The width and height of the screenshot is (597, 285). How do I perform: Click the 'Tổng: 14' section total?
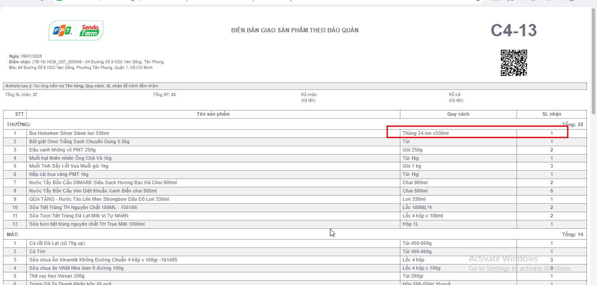(x=573, y=234)
